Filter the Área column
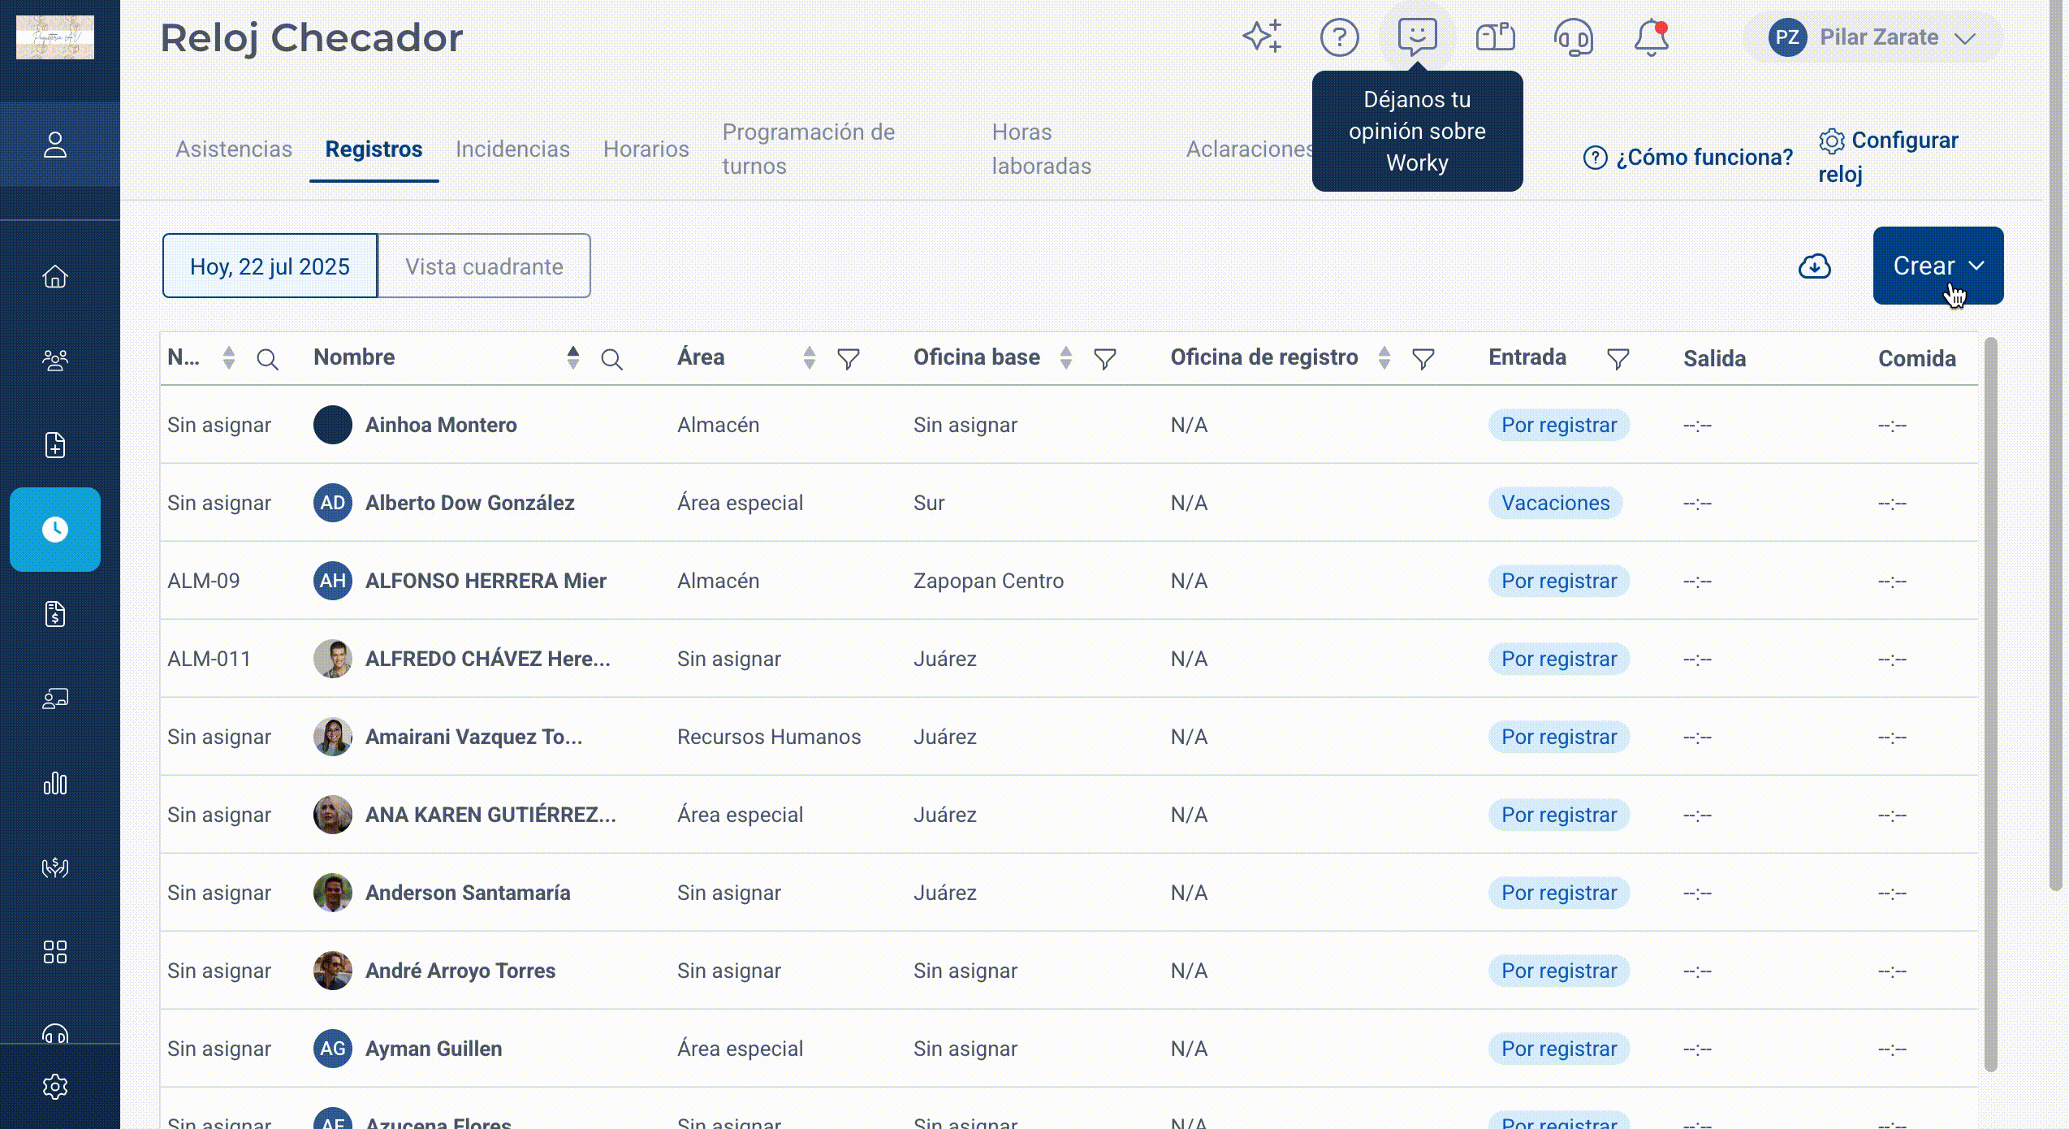 point(848,359)
